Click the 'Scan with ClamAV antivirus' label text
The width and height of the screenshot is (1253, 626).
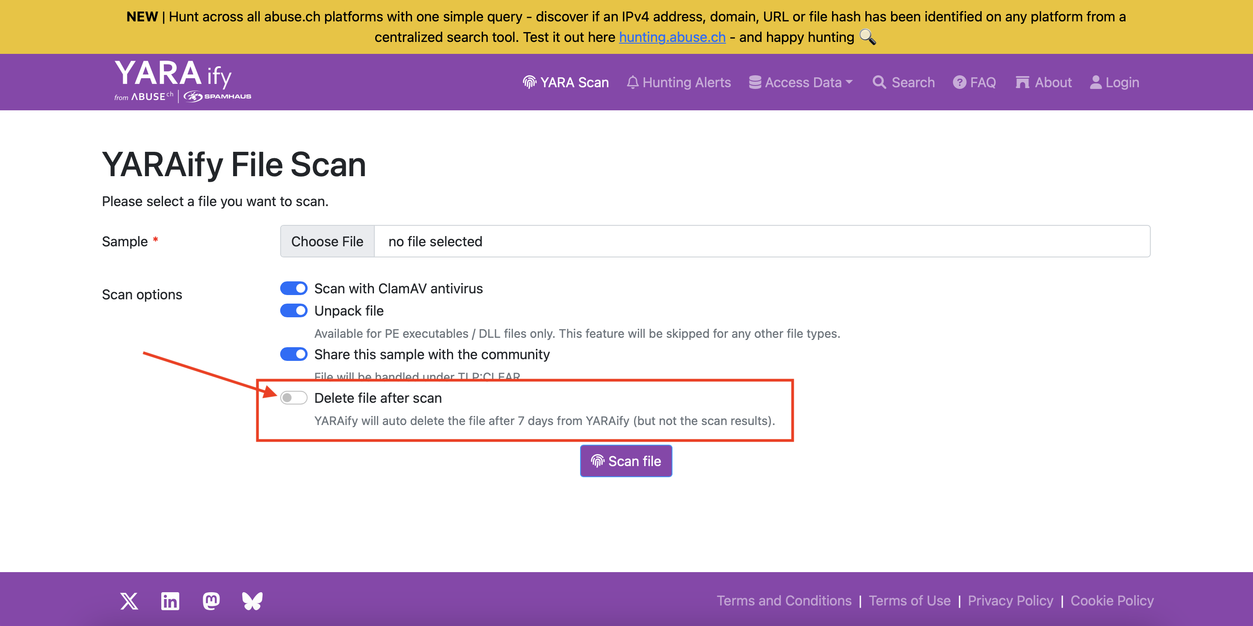pos(398,288)
